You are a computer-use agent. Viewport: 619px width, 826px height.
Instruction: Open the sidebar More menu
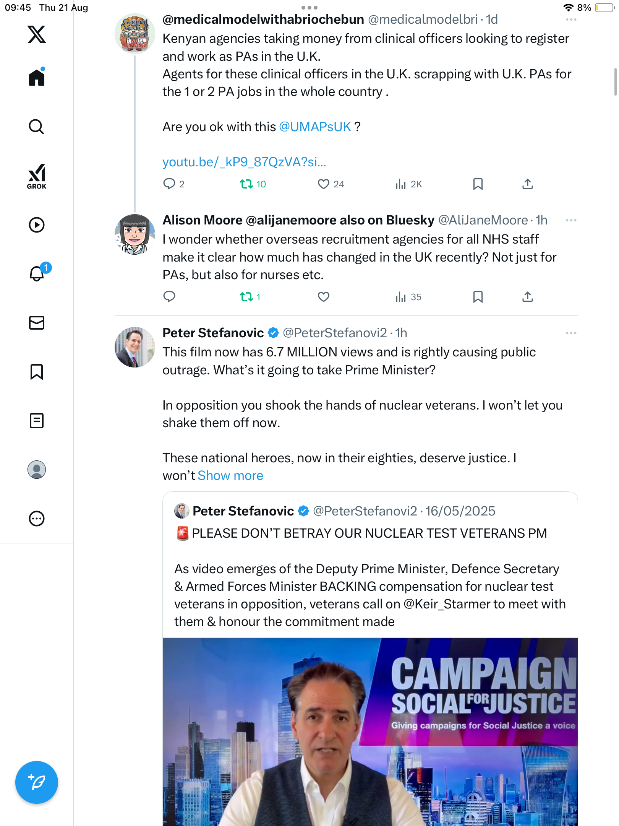[x=37, y=519]
